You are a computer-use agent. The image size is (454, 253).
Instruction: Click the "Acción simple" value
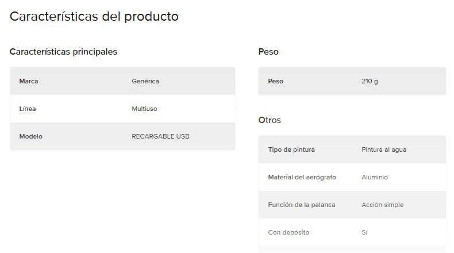(x=383, y=205)
